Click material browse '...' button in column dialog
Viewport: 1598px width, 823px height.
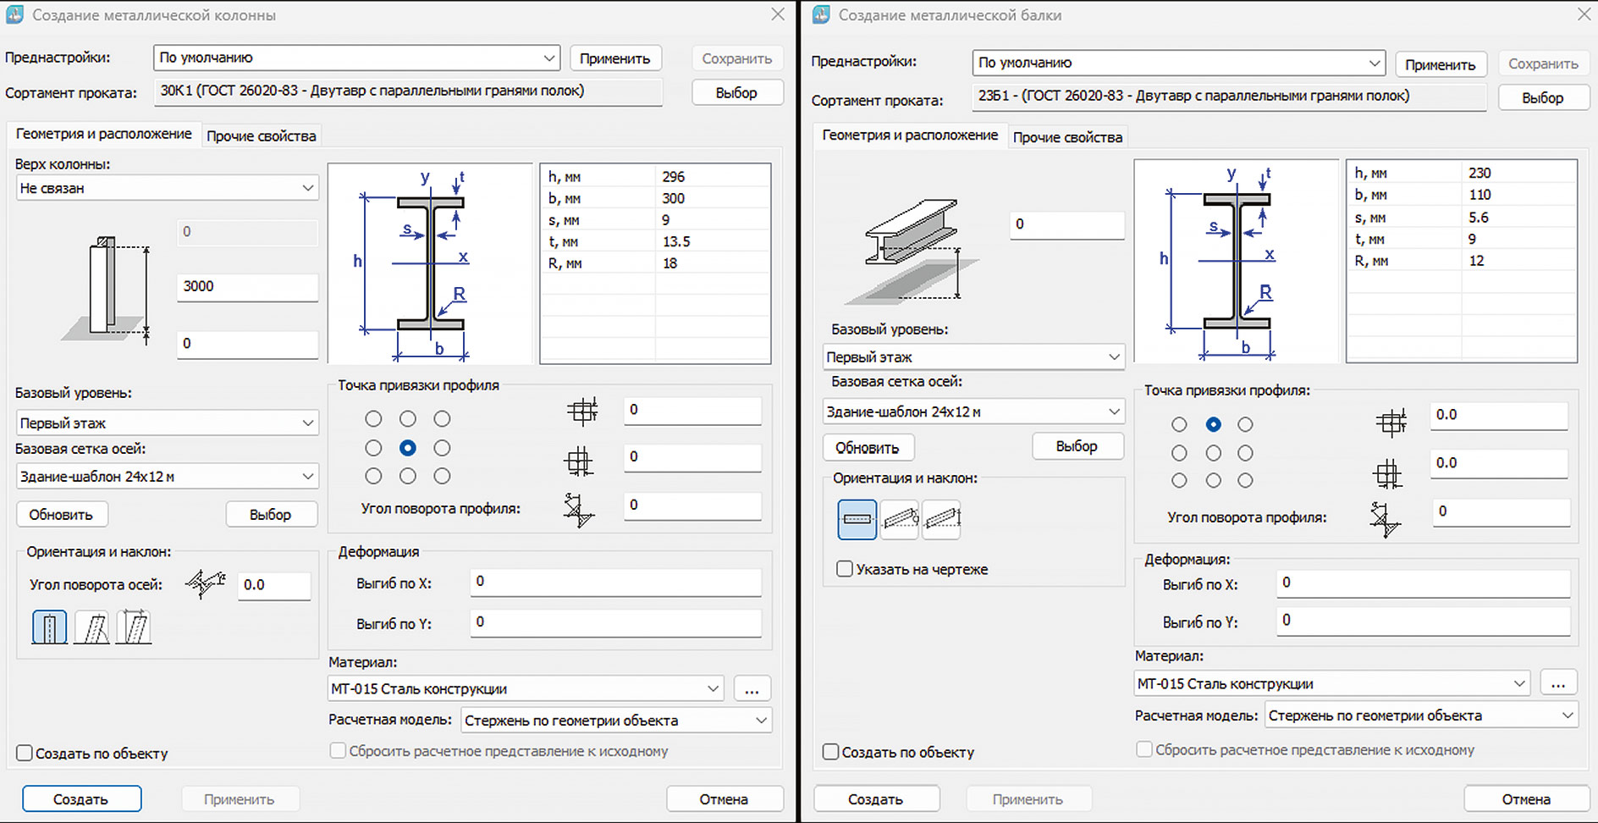point(752,688)
